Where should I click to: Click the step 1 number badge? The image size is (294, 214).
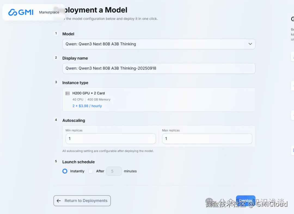click(x=56, y=33)
